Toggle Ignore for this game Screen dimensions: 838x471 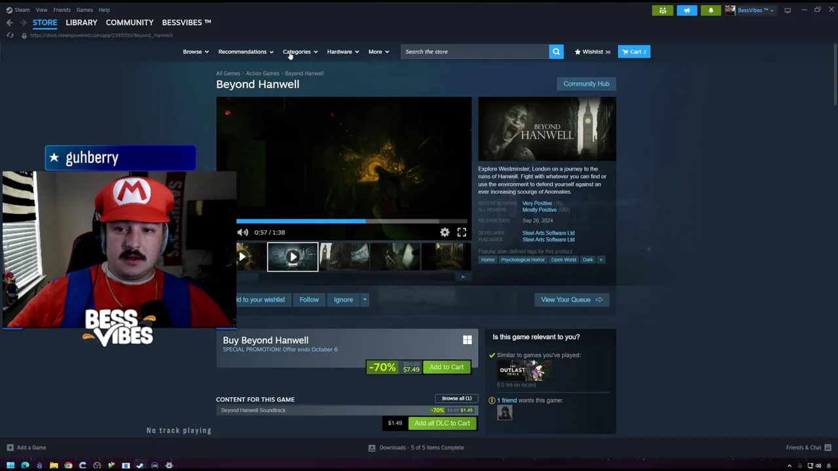(343, 300)
